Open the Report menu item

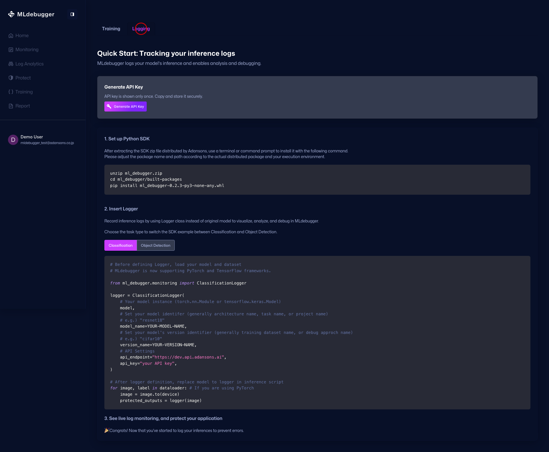pos(23,106)
